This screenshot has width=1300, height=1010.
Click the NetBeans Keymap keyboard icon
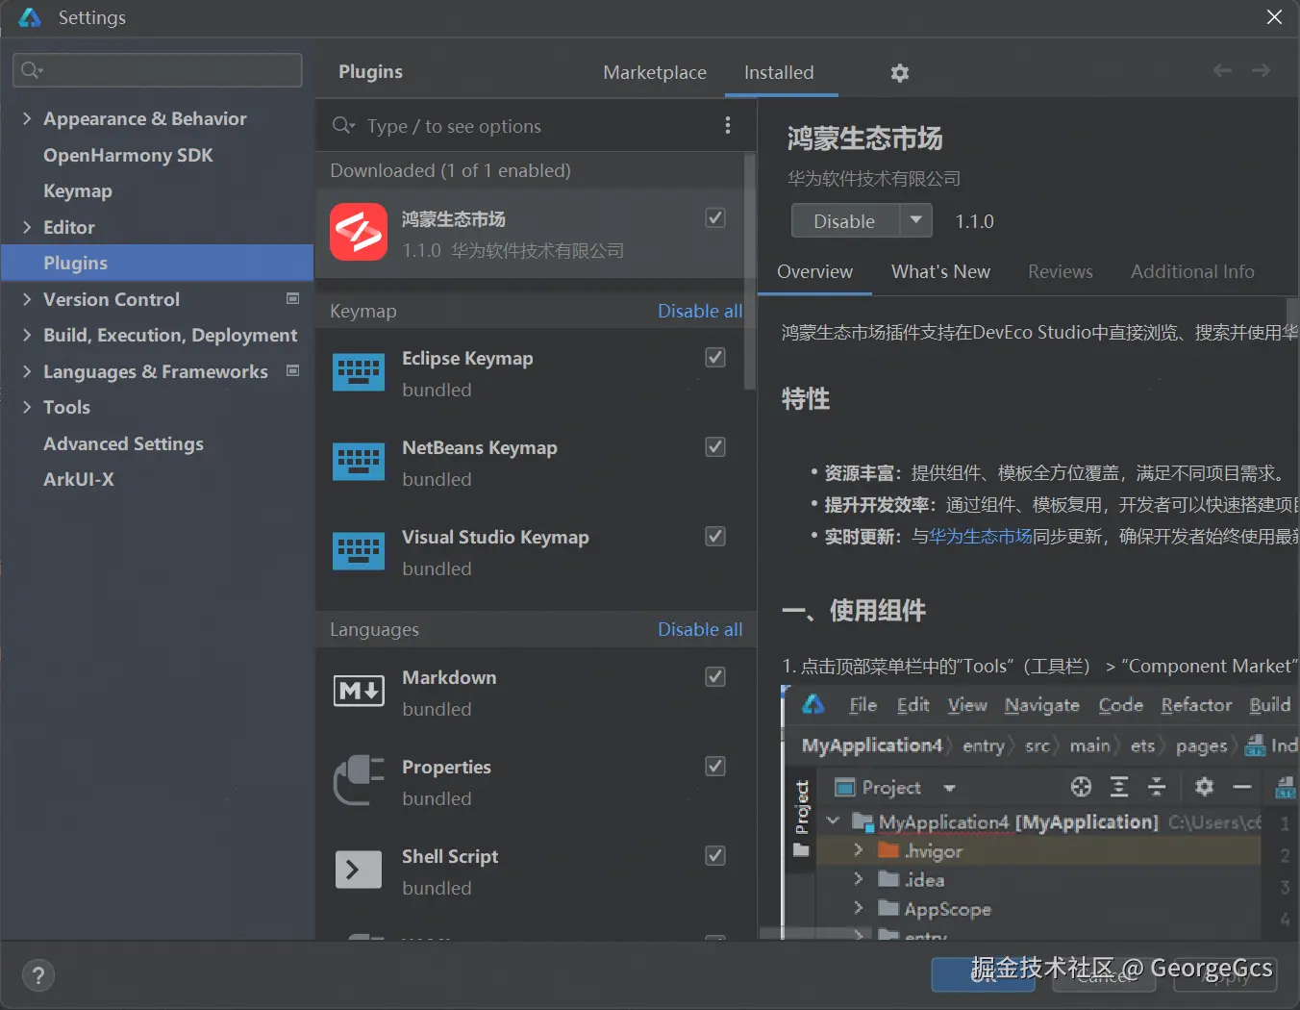point(359,462)
